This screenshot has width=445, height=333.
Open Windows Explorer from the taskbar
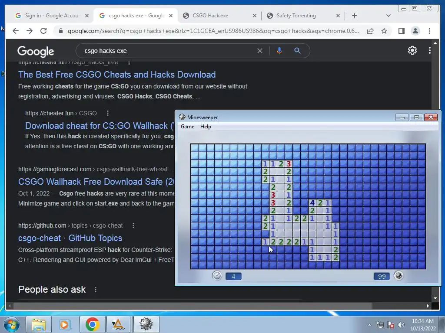[x=39, y=324]
